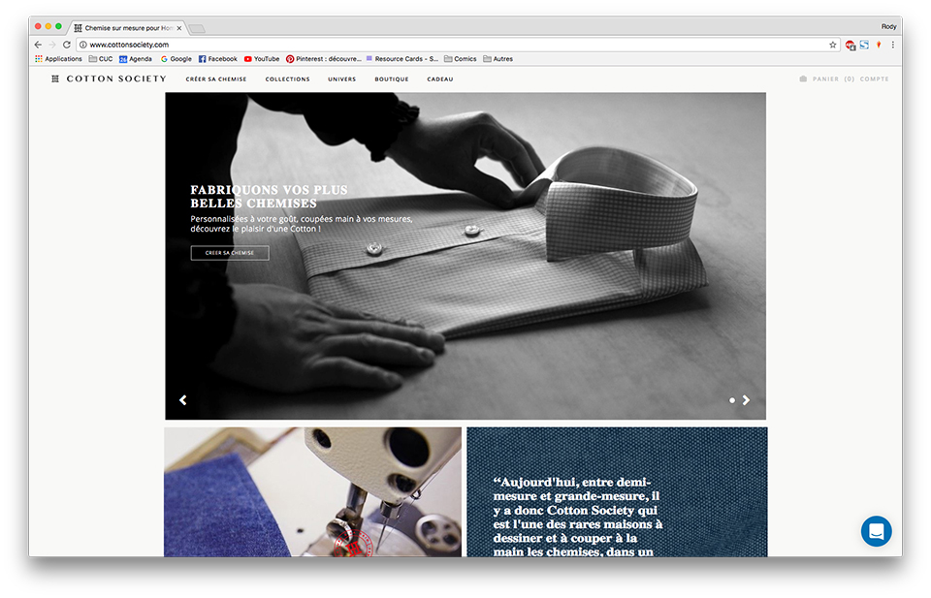Viewport: 931px width, 598px height.
Task: Open the CUC bookmarks folder
Action: tap(100, 59)
